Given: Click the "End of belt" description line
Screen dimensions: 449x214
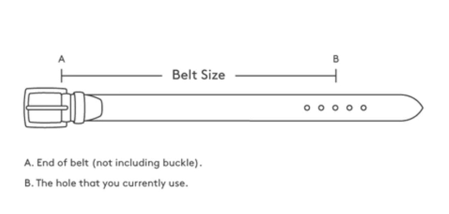Looking at the screenshot, I should point(113,163).
